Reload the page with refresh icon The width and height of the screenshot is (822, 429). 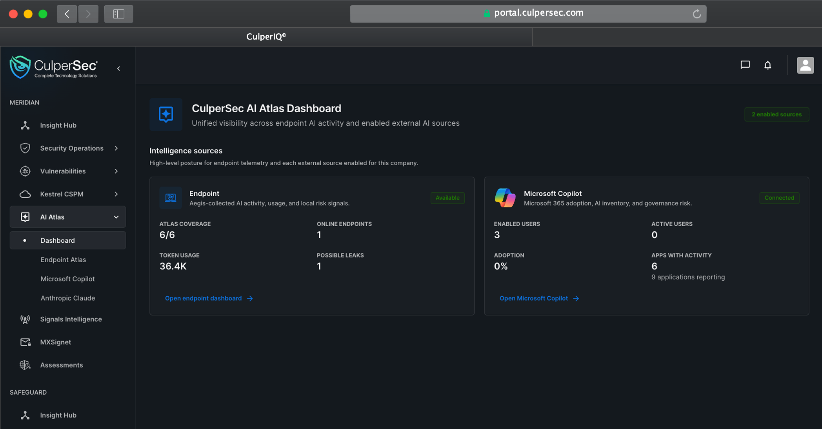click(697, 14)
